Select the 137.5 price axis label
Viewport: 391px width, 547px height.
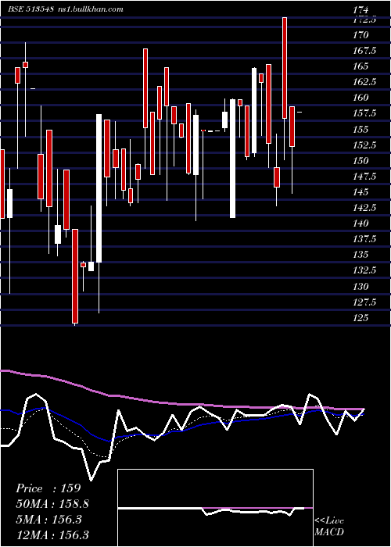364,239
